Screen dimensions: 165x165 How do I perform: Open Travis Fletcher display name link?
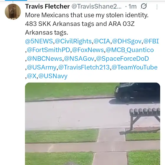point(47,6)
